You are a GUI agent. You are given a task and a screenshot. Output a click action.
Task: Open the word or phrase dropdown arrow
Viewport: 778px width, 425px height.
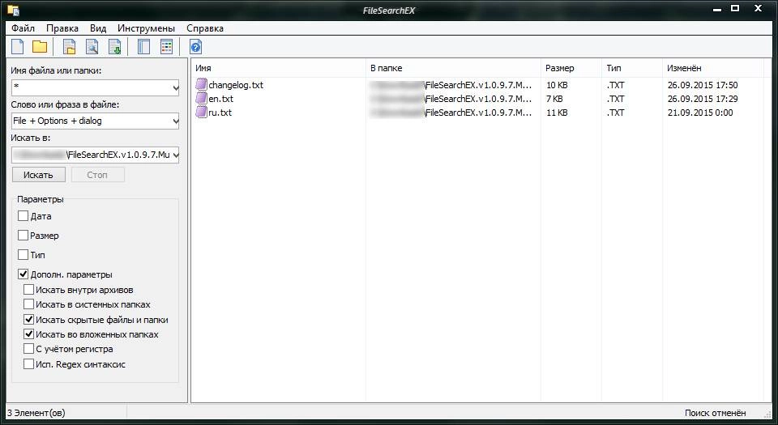[x=175, y=121]
